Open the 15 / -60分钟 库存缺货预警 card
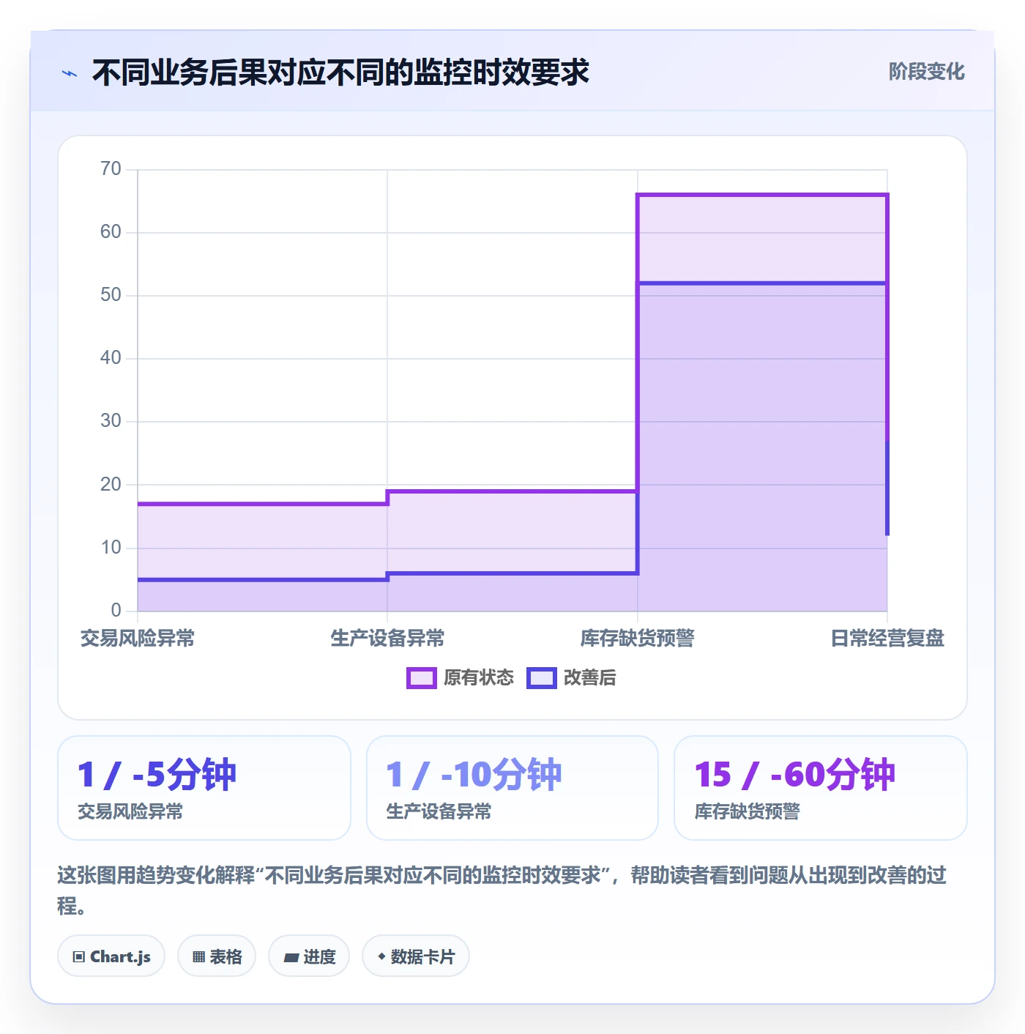Image resolution: width=1025 pixels, height=1034 pixels. click(x=821, y=788)
